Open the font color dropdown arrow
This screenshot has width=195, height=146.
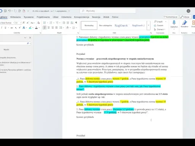(x=39, y=28)
